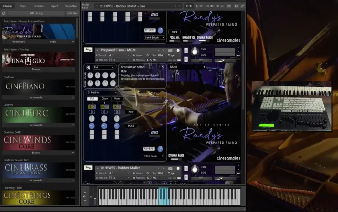The image size is (338, 212).
Task: Click the KSP button in Multi Rack header
Action: point(229,6)
